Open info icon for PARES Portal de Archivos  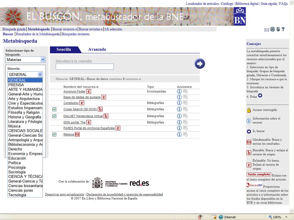point(179,128)
